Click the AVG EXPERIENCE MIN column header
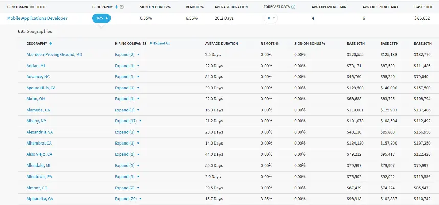 tap(328, 7)
